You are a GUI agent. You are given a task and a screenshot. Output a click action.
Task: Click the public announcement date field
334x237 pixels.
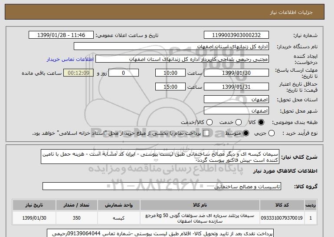(x=61, y=35)
